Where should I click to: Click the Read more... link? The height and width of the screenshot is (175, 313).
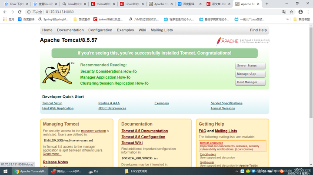(x=52, y=154)
